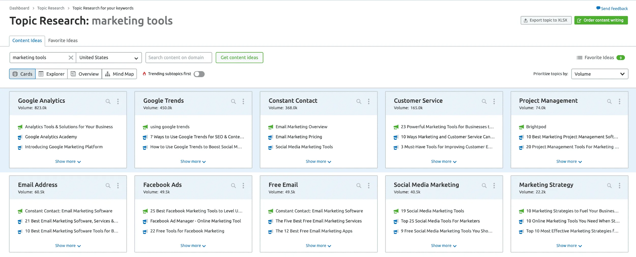
Task: Select the Overview view
Action: 85,74
